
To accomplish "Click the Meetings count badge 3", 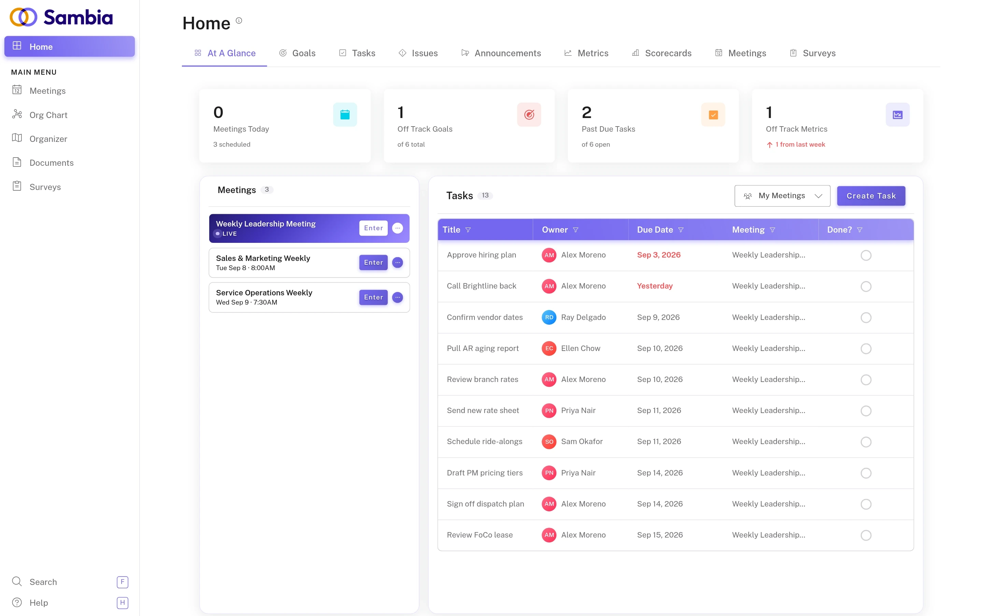I will [267, 189].
